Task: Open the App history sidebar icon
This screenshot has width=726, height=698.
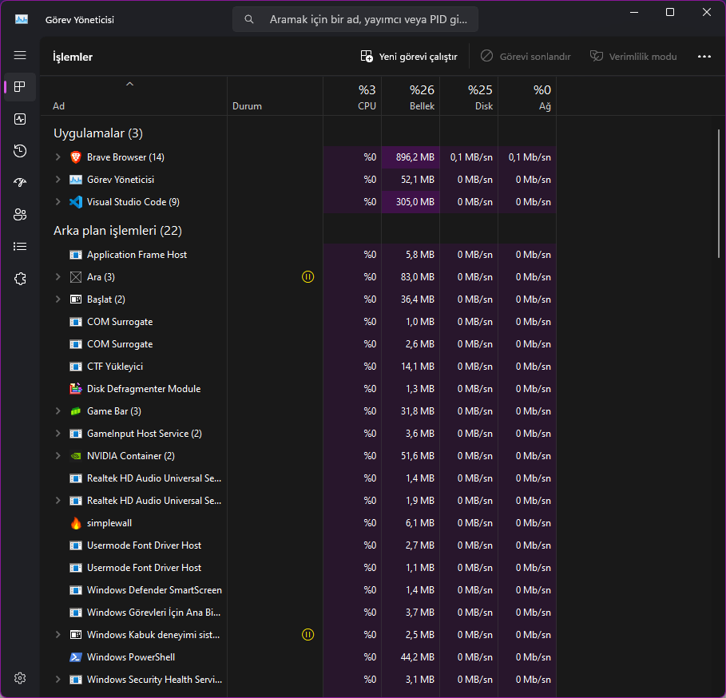Action: [x=20, y=151]
